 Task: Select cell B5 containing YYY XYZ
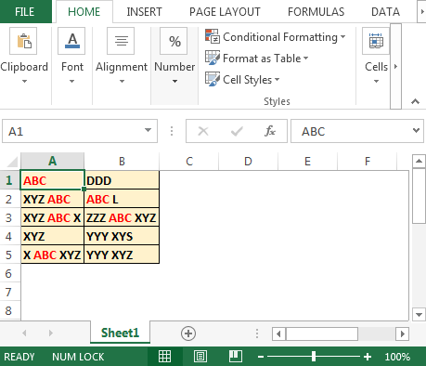click(122, 255)
